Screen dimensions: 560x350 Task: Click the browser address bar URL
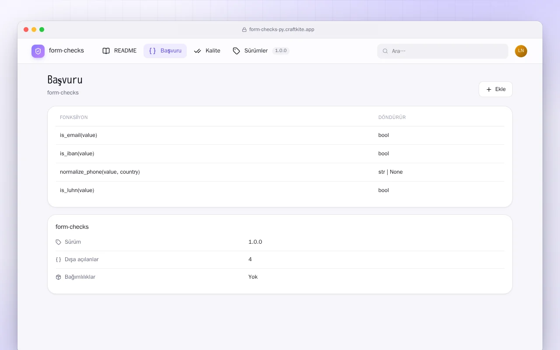[x=282, y=30]
